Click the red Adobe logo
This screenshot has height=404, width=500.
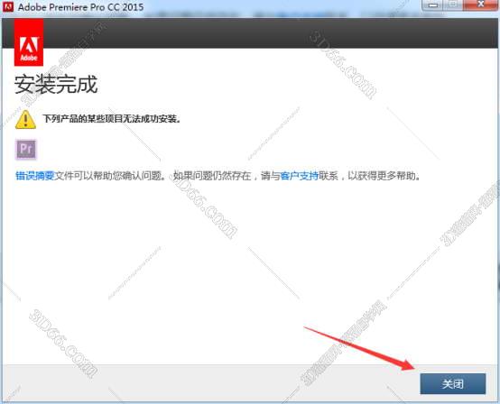(29, 42)
